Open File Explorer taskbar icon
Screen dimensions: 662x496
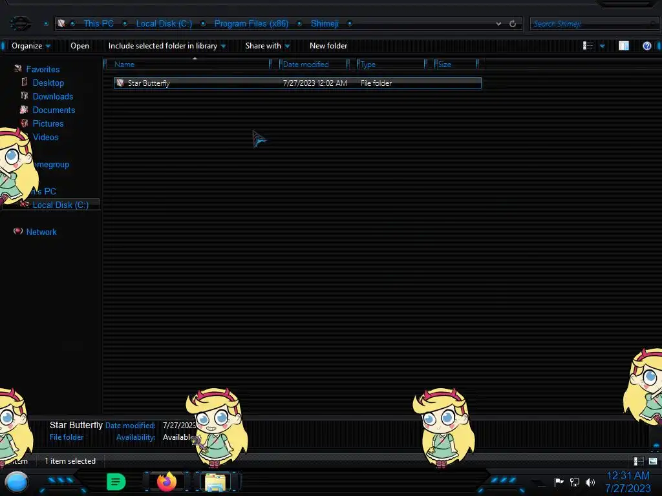(x=215, y=482)
